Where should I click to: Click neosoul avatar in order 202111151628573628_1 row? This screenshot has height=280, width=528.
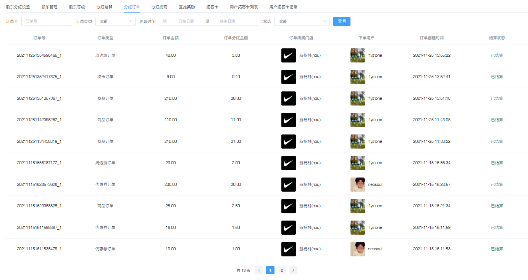(358, 184)
